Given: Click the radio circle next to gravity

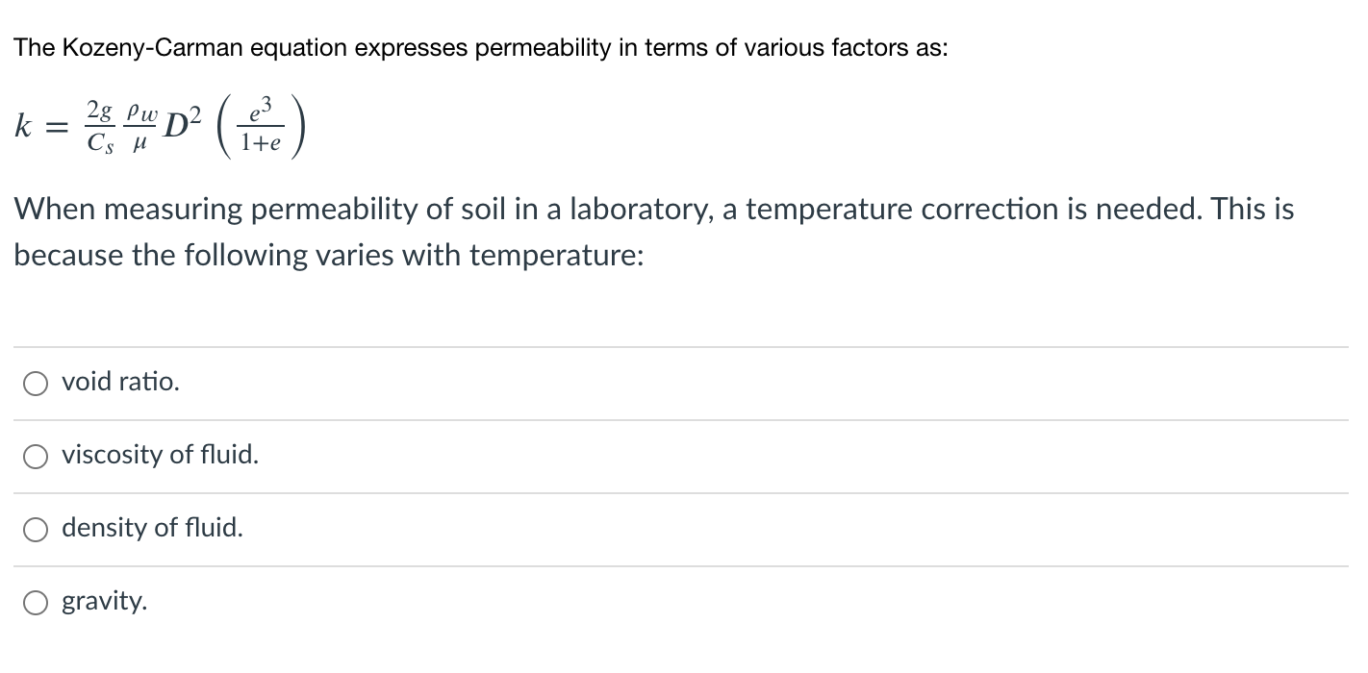Looking at the screenshot, I should pos(35,602).
